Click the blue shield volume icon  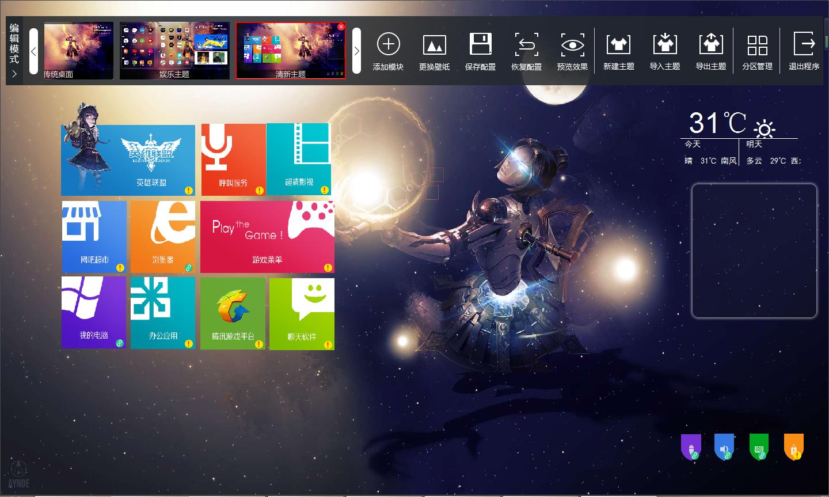(x=724, y=447)
